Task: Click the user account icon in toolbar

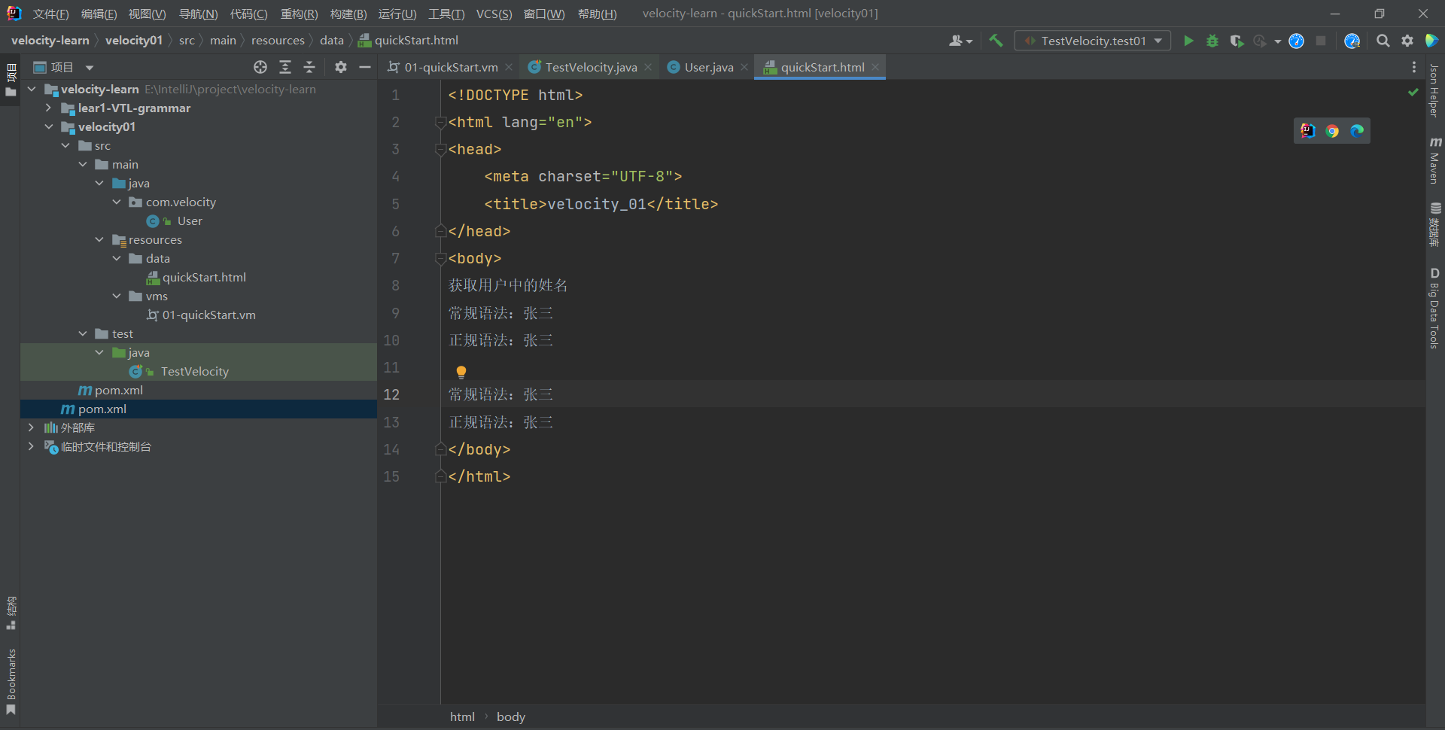Action: [x=960, y=41]
